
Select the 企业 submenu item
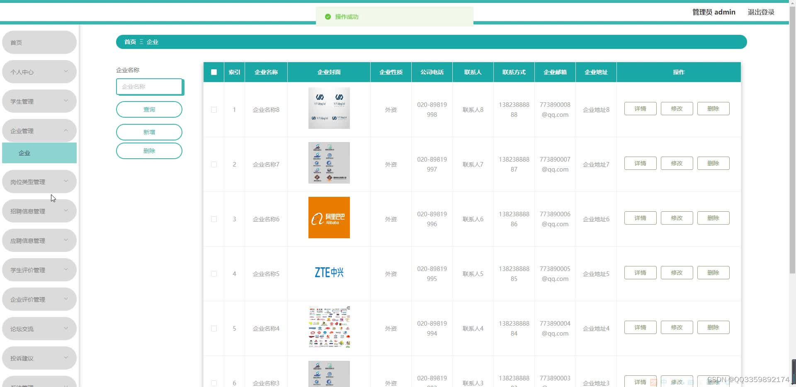pos(39,153)
